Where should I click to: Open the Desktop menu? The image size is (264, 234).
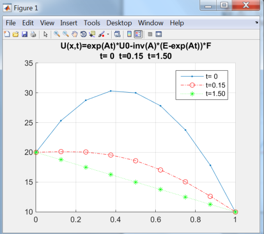[119, 23]
